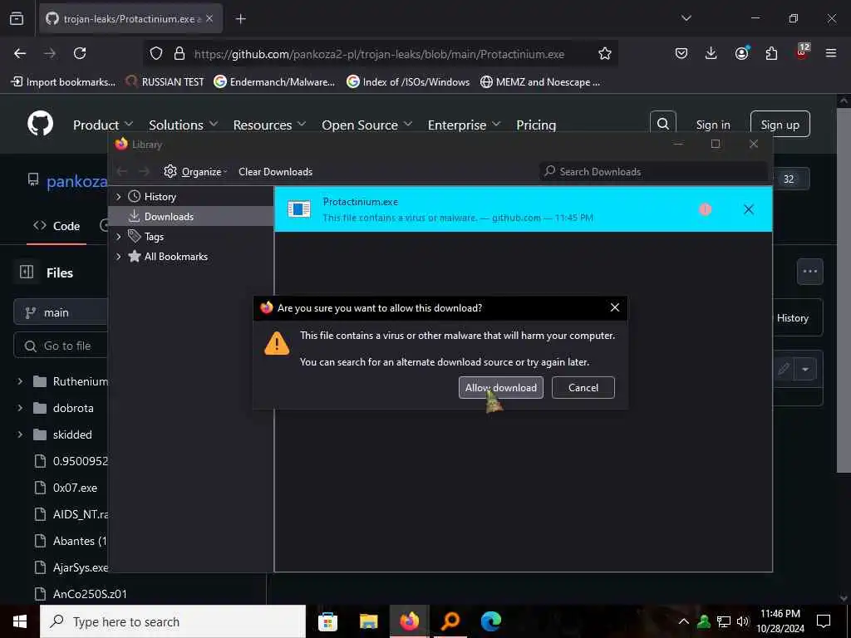Image resolution: width=851 pixels, height=638 pixels.
Task: Bookmark this page with the star icon
Action: 605,53
